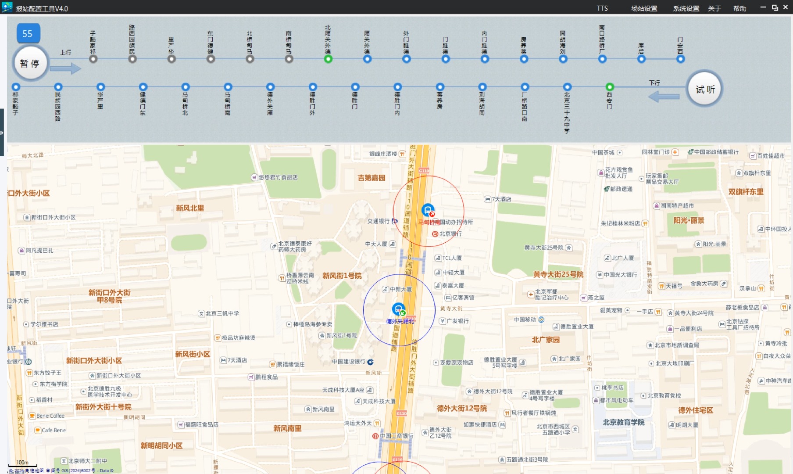Click the 新风北里 label on the map
The image size is (793, 474).
coord(190,208)
